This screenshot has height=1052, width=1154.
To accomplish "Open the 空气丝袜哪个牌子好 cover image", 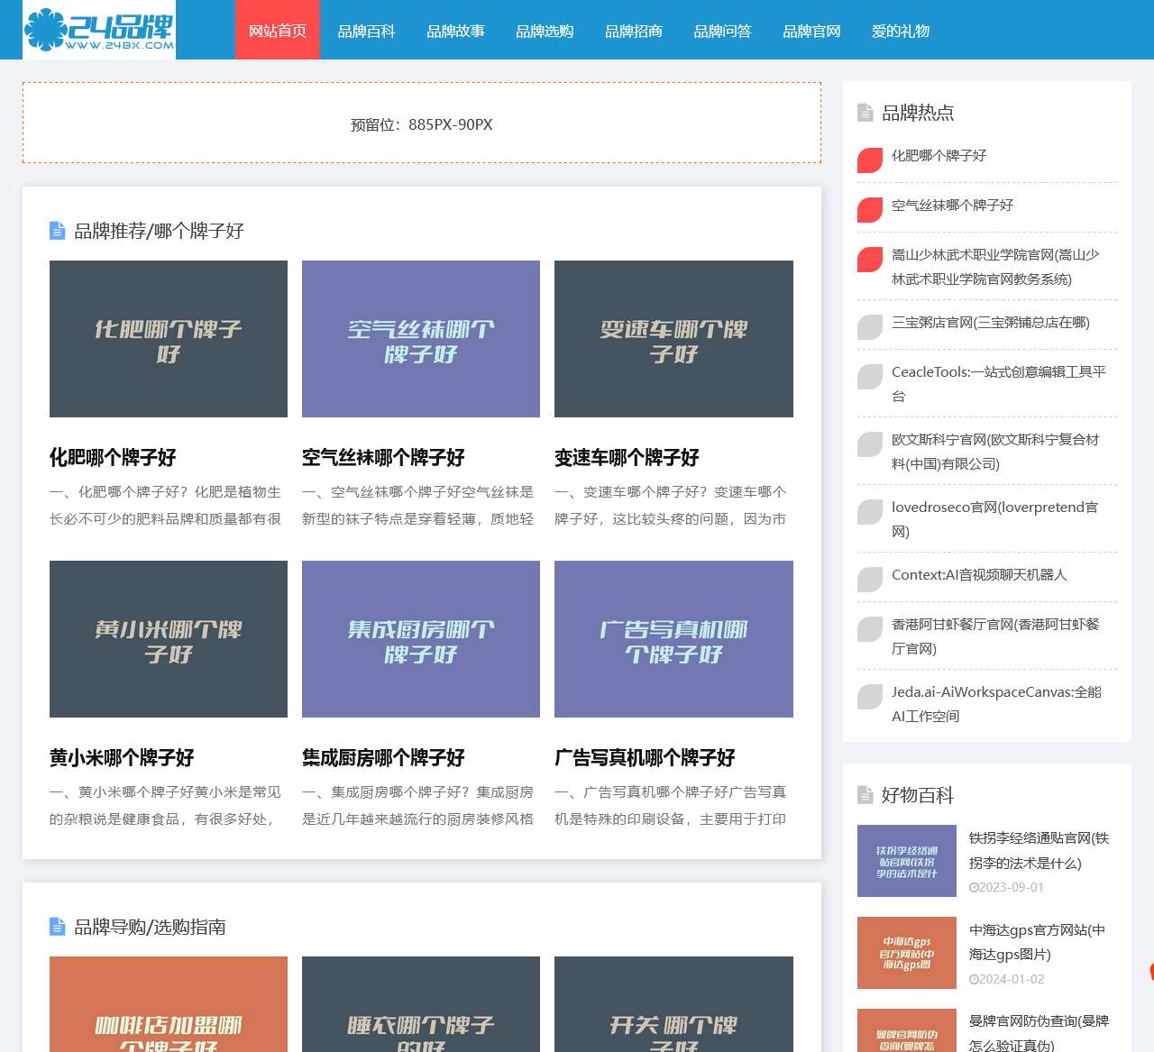I will point(421,339).
